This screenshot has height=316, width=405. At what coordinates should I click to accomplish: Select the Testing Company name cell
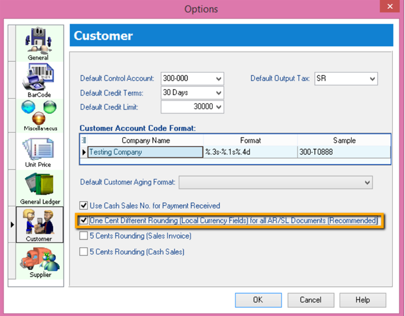pos(144,152)
